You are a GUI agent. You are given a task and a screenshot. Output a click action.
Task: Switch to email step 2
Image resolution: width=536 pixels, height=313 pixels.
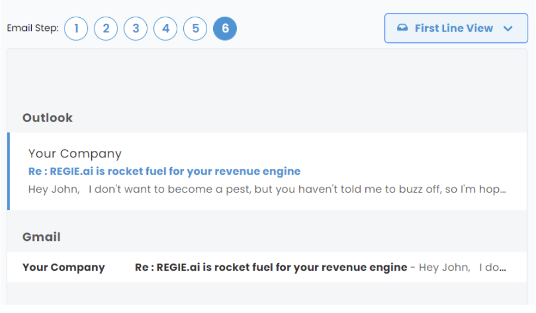coord(106,29)
